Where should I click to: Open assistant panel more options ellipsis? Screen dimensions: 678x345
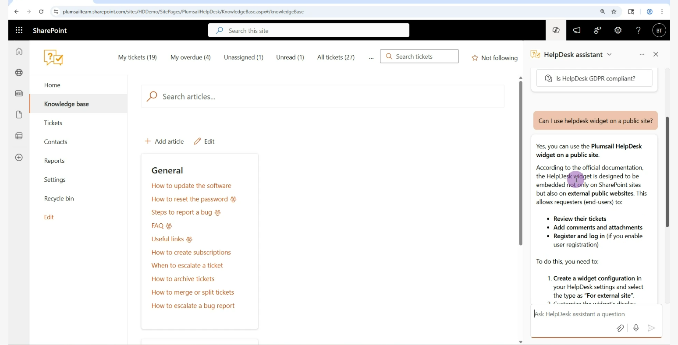coord(642,54)
